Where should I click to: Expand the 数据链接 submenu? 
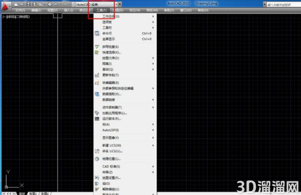(x=125, y=99)
